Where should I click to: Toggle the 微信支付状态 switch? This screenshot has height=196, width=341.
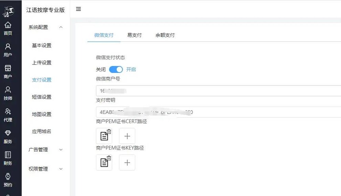coord(116,69)
